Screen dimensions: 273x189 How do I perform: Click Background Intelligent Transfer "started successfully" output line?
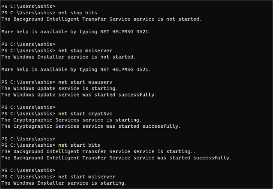pos(116,158)
